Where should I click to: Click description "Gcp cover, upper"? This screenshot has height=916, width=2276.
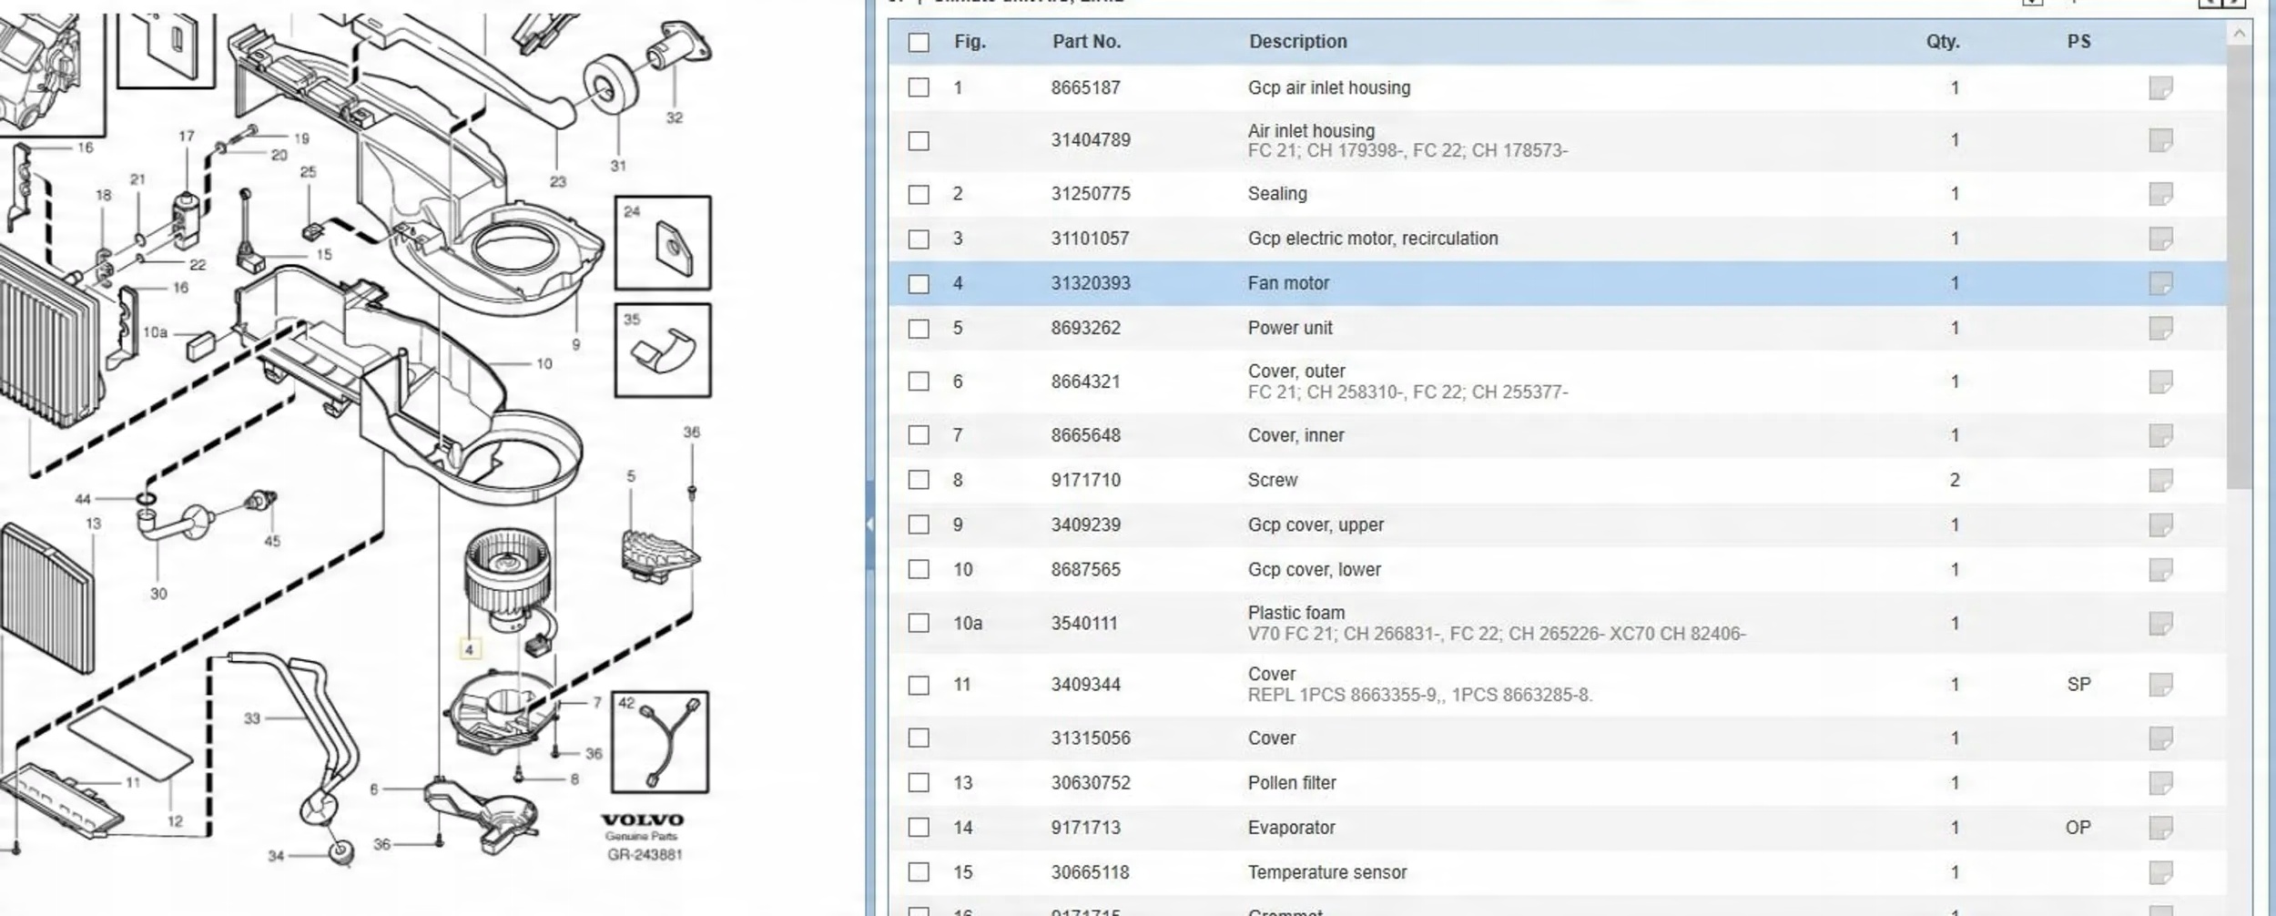pyautogui.click(x=1316, y=524)
